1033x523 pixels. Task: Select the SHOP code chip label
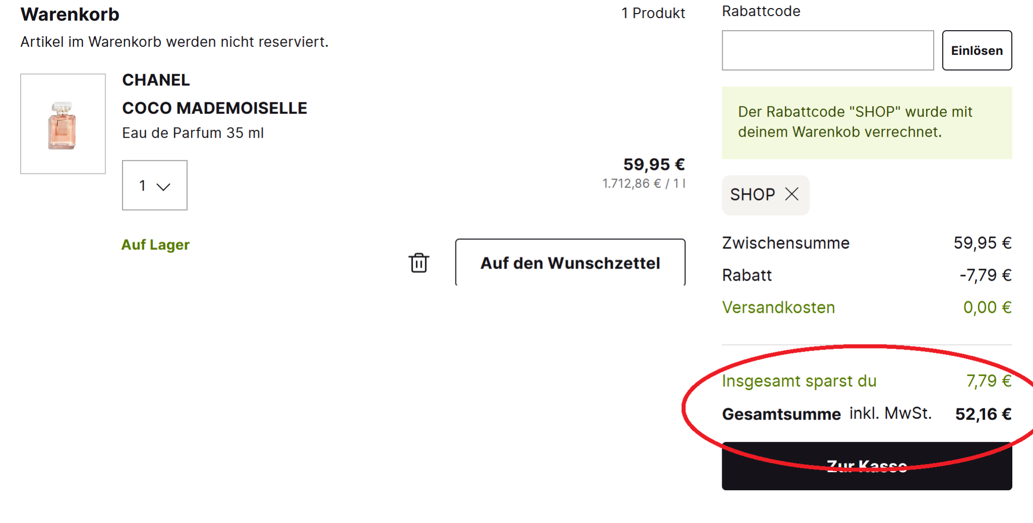(x=752, y=194)
